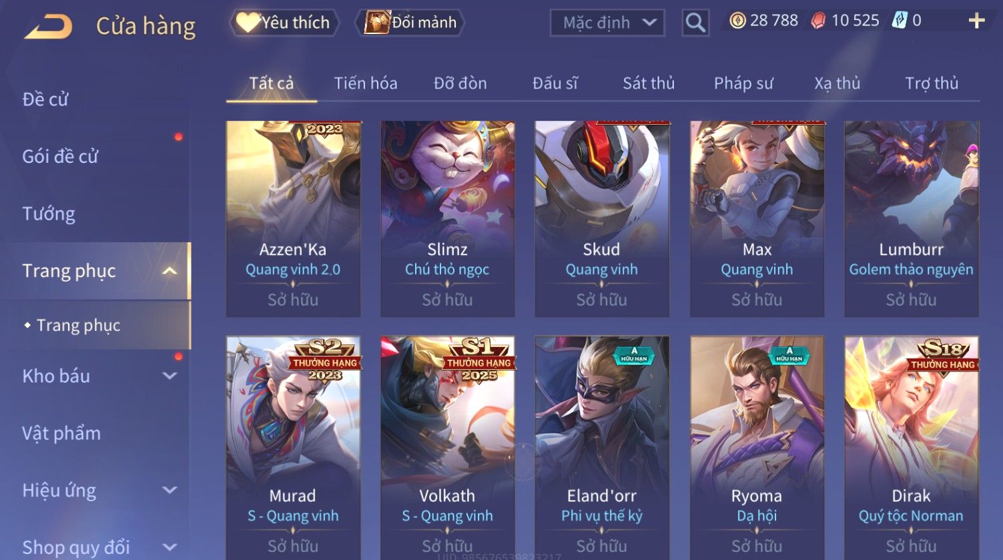Tap the blue voucher currency icon
Viewport: 1003px width, 560px height.
tap(899, 21)
